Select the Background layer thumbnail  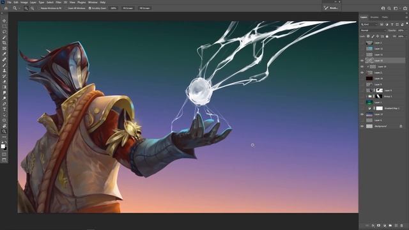point(369,126)
